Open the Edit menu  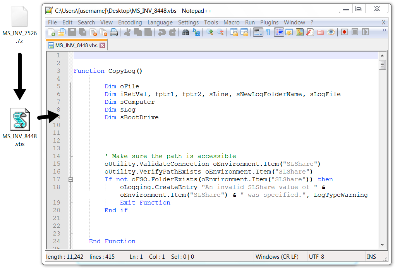click(67, 22)
